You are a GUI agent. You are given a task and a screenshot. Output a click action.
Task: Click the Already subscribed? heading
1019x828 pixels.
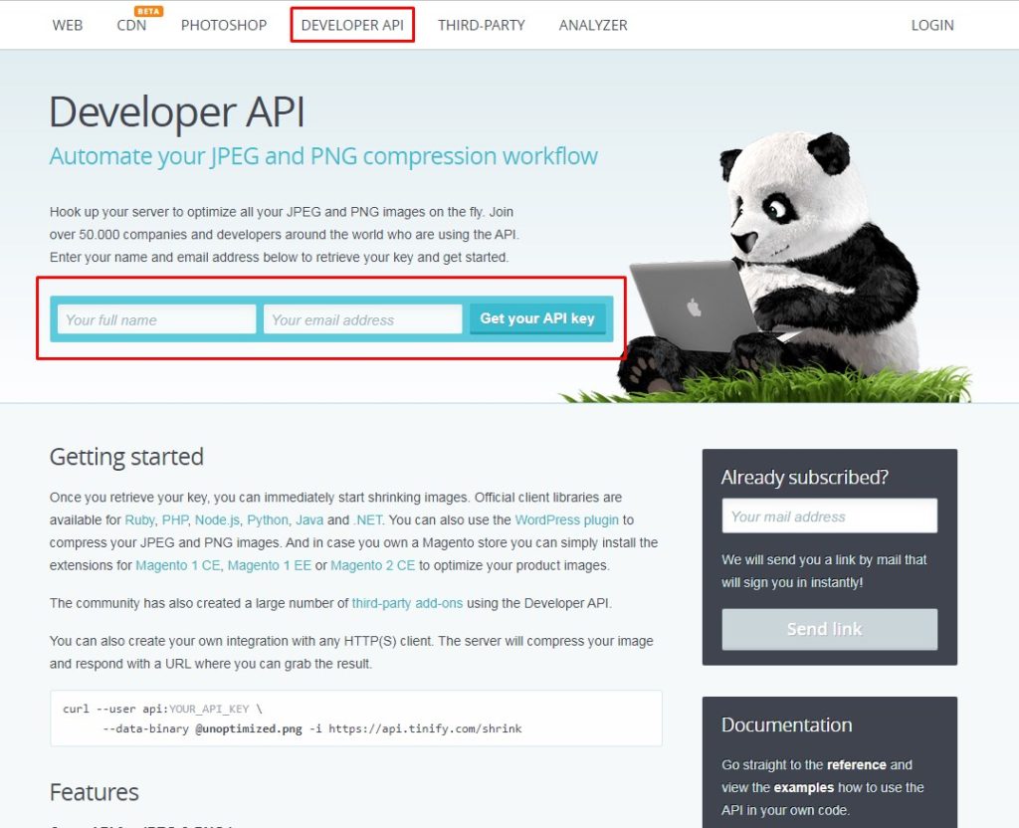804,477
